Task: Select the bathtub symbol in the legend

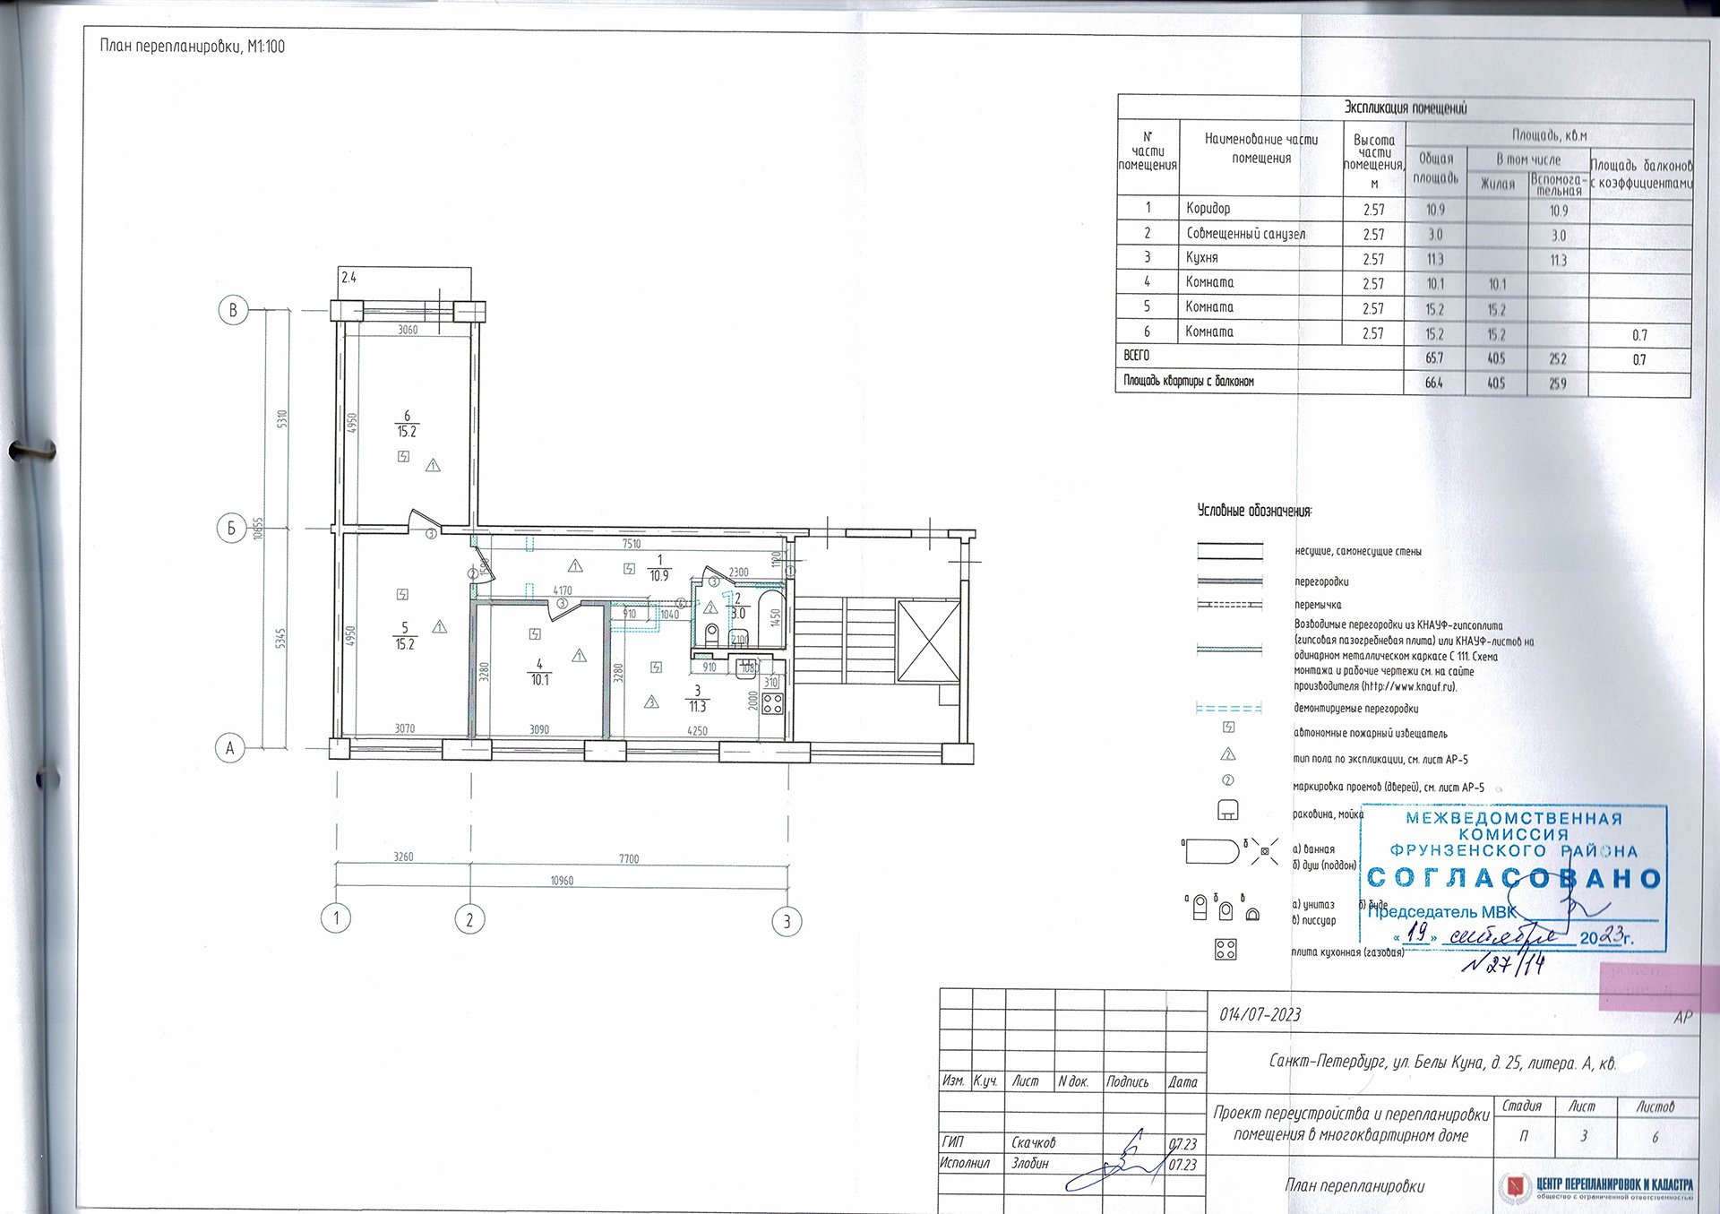Action: [x=1211, y=850]
